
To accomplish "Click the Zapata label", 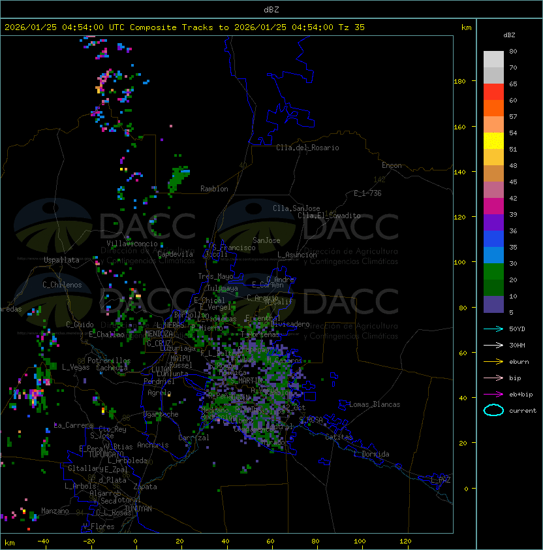I will point(145,487).
